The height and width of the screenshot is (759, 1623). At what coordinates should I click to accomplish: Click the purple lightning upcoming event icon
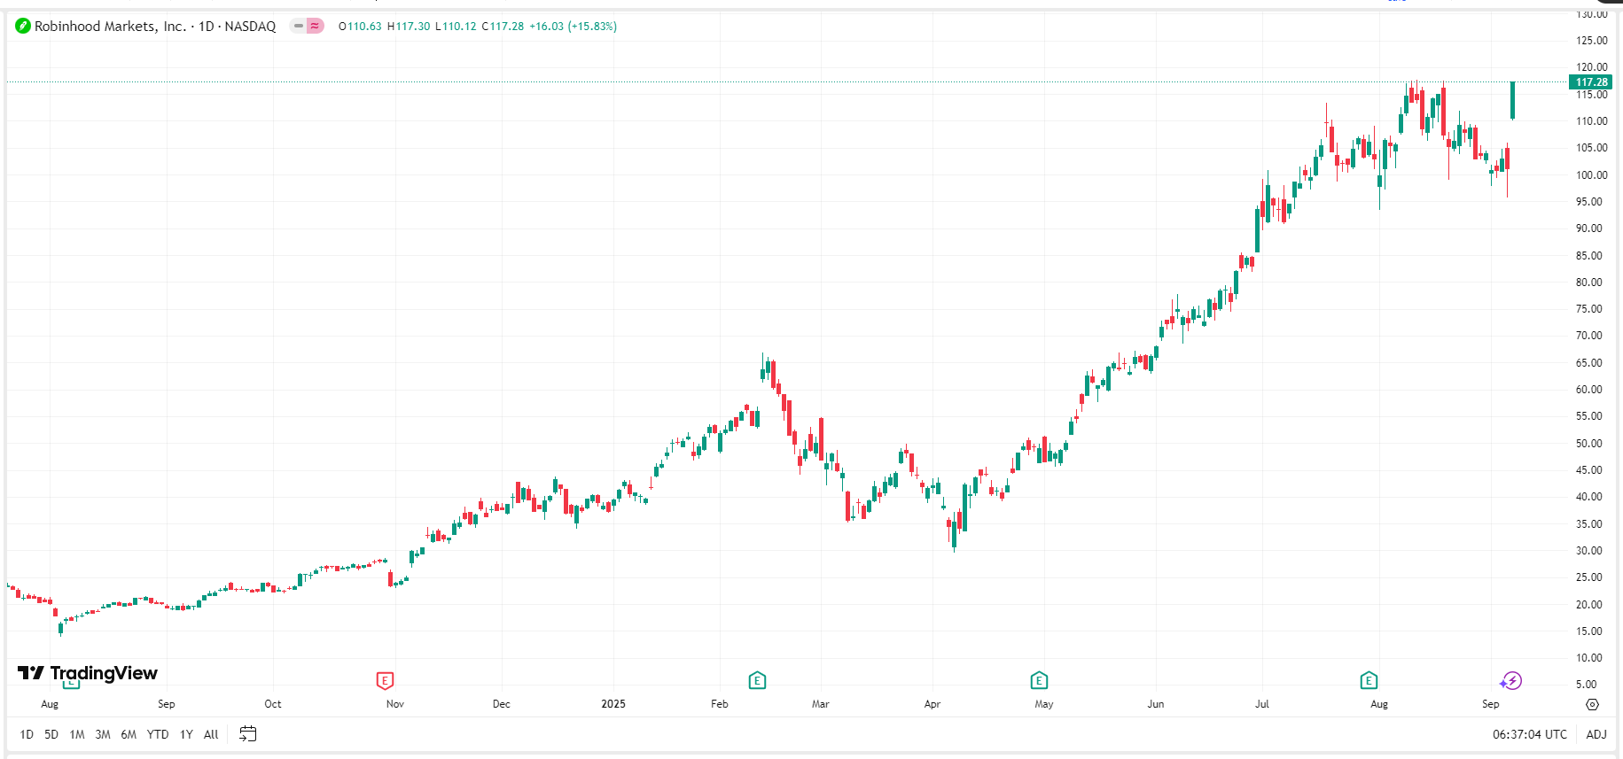coord(1510,680)
